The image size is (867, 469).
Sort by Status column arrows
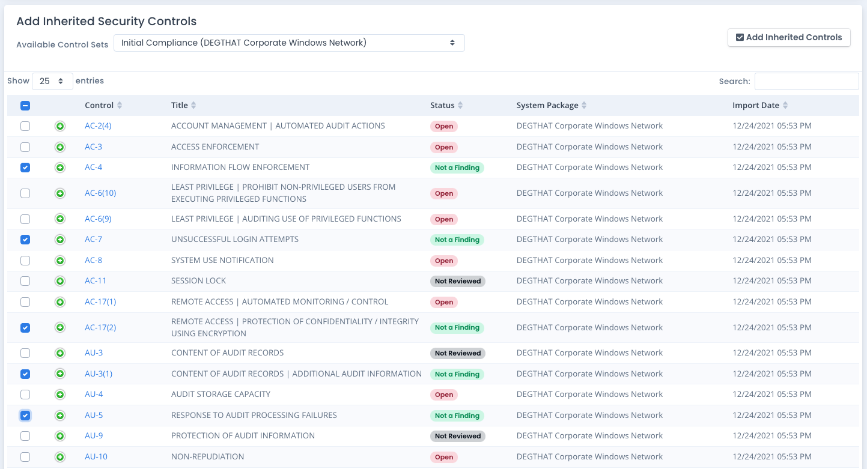(x=460, y=105)
